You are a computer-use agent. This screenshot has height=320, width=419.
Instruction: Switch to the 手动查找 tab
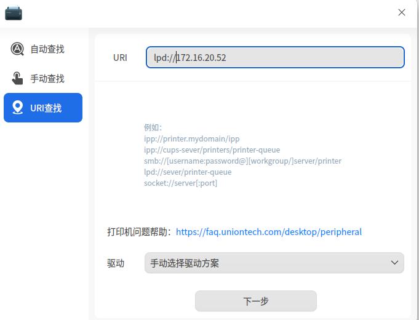tap(43, 78)
